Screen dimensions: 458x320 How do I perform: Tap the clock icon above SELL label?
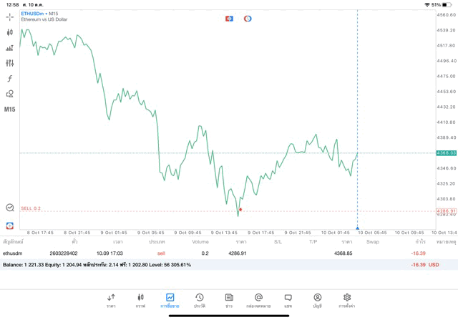point(10,208)
